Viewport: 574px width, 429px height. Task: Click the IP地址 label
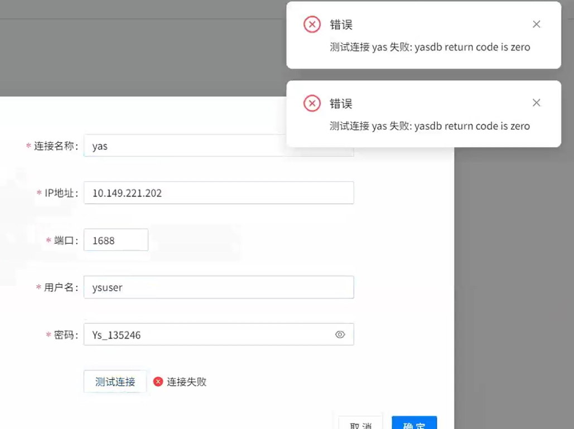pos(61,193)
